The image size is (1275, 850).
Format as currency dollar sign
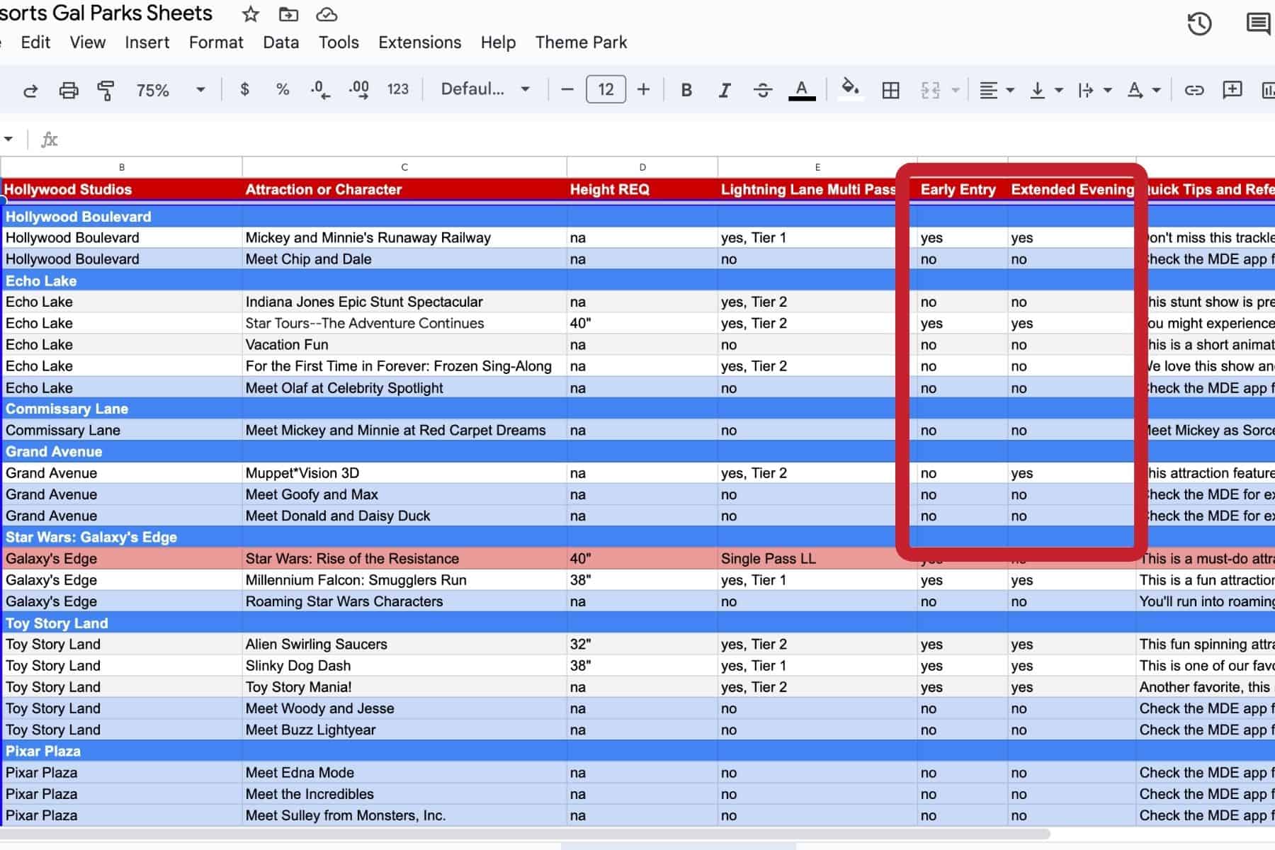(244, 89)
